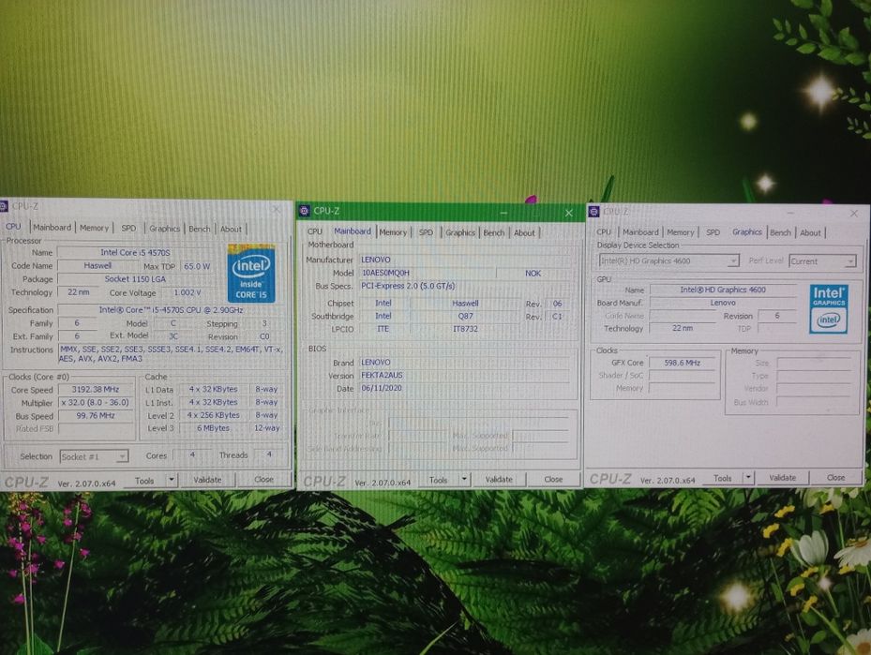871x655 pixels.
Task: Open Bench tab in middle CPU-Z window
Action: pyautogui.click(x=494, y=232)
